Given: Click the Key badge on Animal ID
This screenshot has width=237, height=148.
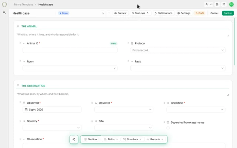Looking at the screenshot, I should (114, 44).
